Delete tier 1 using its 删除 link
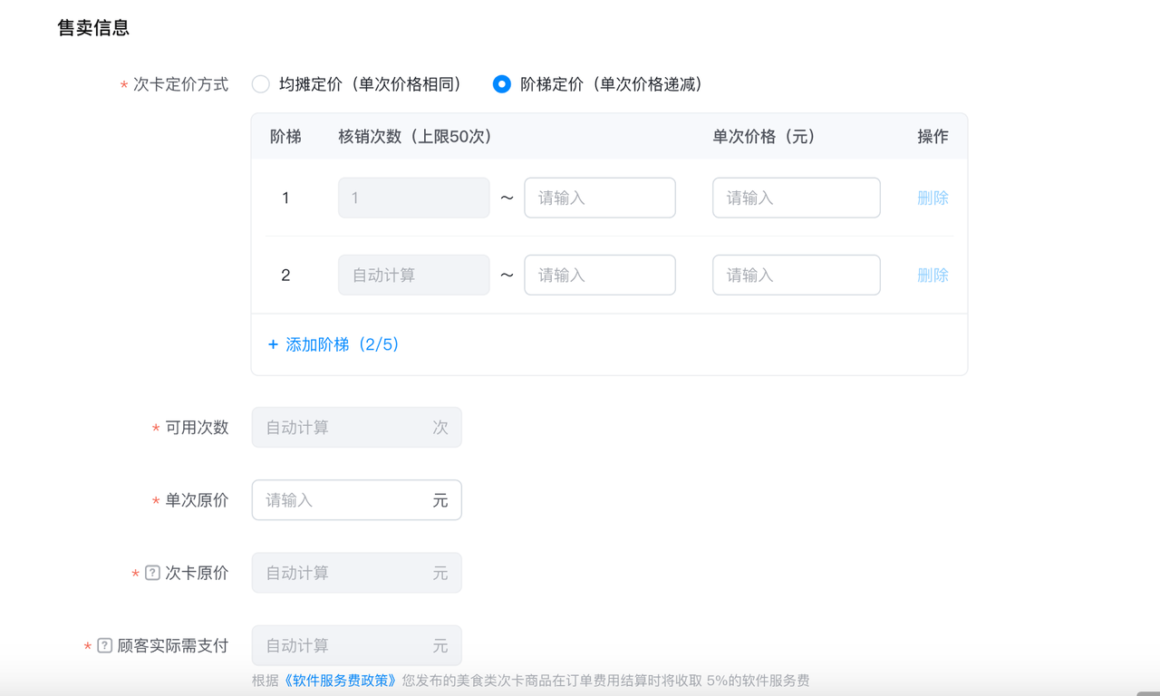 933,198
